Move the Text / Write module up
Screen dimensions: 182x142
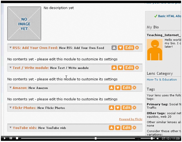tap(114, 68)
